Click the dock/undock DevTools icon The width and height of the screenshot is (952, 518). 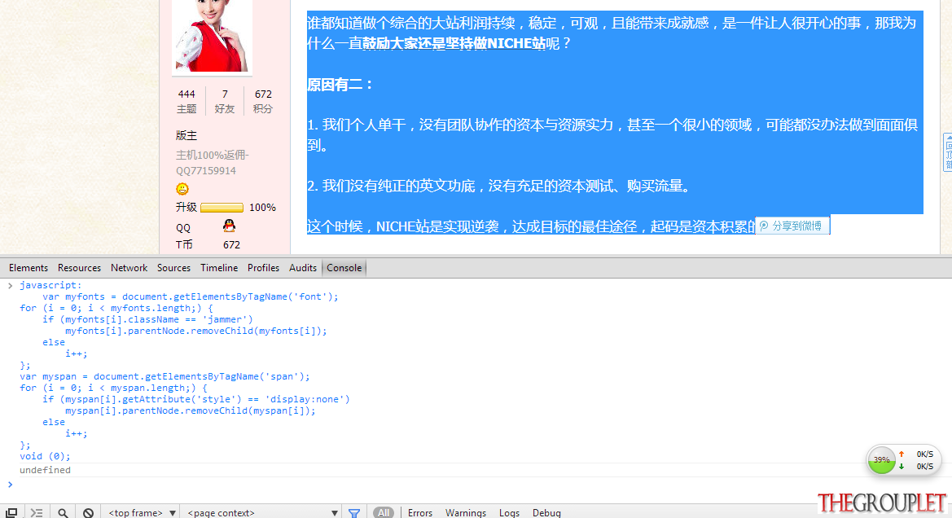[11, 512]
